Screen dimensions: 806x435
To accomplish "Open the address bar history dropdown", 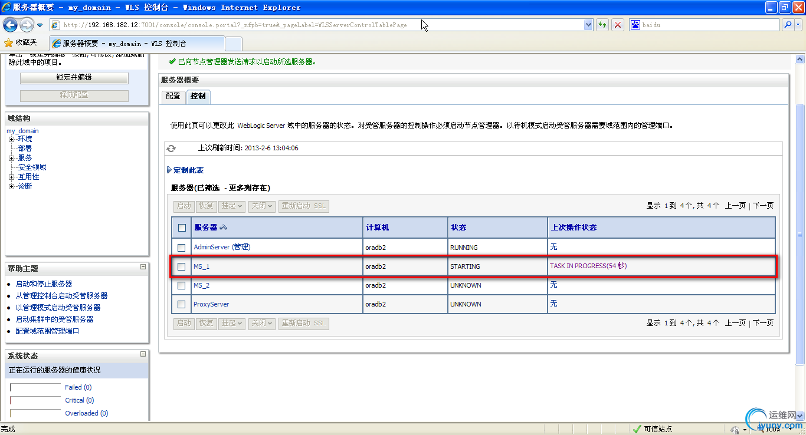I will [x=588, y=25].
